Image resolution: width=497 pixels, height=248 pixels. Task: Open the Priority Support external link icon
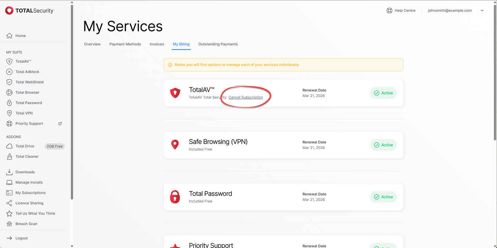[60, 124]
